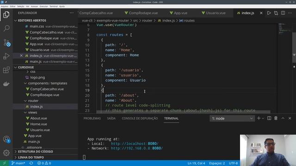Click UTF-8 encoding in status bar
The width and height of the screenshot is (296, 166).
(233, 163)
